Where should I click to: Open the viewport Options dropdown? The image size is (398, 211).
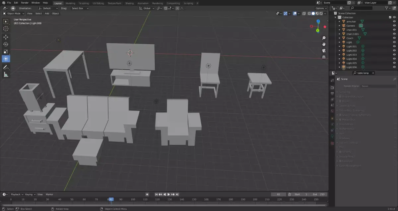321,8
